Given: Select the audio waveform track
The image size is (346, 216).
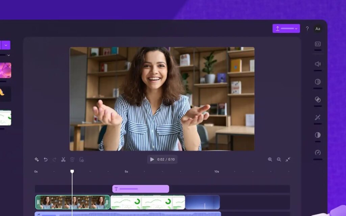Looking at the screenshot, I should (128, 214).
